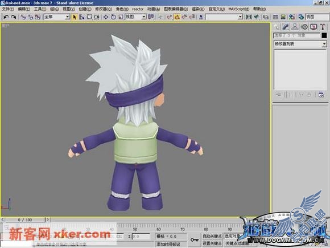Toggle the Select and Manipulate tool
The image size is (330, 248).
pyautogui.click(x=160, y=17)
